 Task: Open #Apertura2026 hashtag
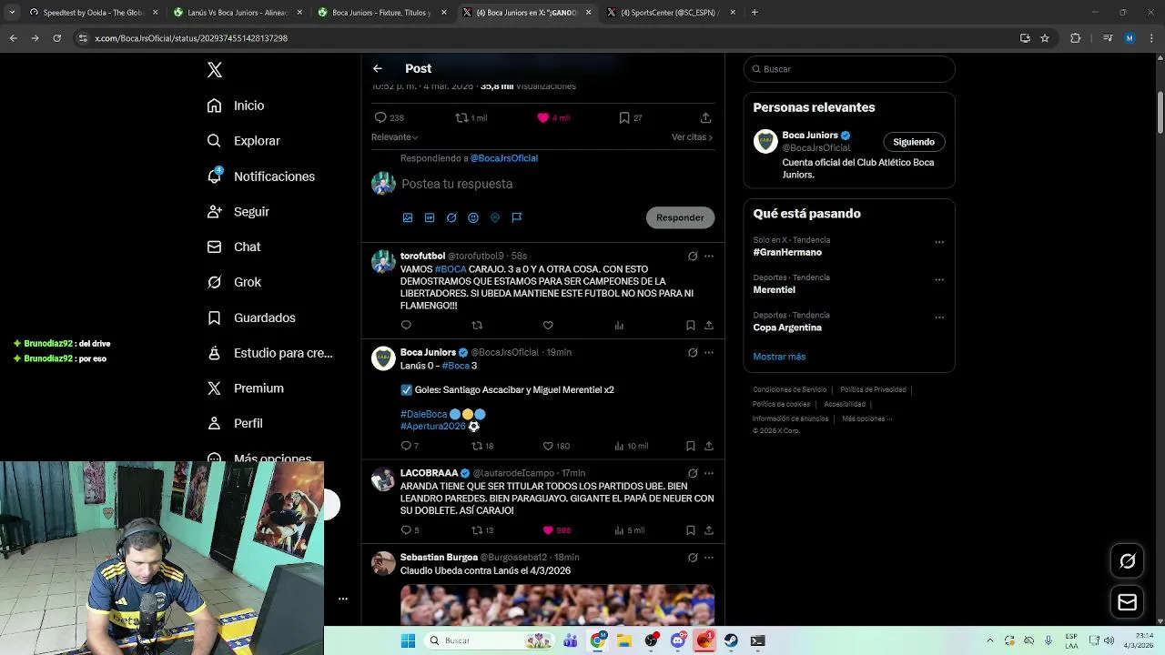pyautogui.click(x=433, y=426)
